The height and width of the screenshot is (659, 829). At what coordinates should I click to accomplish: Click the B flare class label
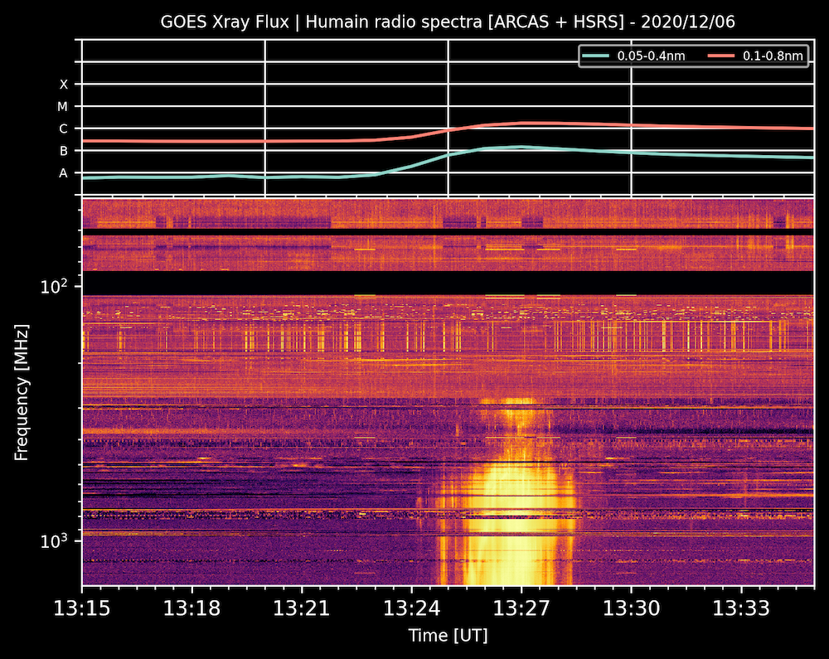tap(64, 151)
